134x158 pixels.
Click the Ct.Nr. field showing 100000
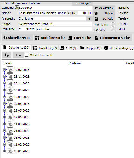[85, 13]
